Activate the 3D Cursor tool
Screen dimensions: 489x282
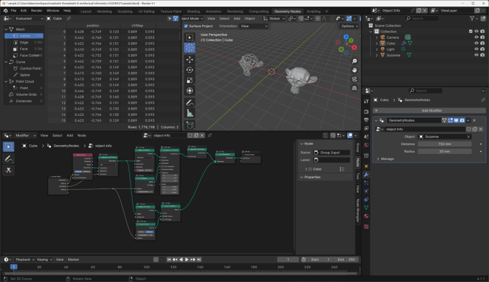click(190, 48)
